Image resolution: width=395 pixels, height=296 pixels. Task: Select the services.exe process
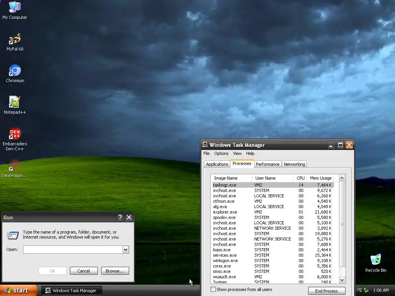273,255
